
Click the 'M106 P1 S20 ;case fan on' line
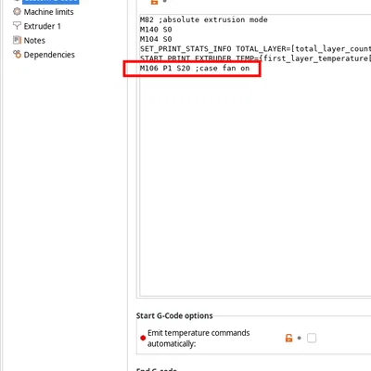click(x=195, y=69)
